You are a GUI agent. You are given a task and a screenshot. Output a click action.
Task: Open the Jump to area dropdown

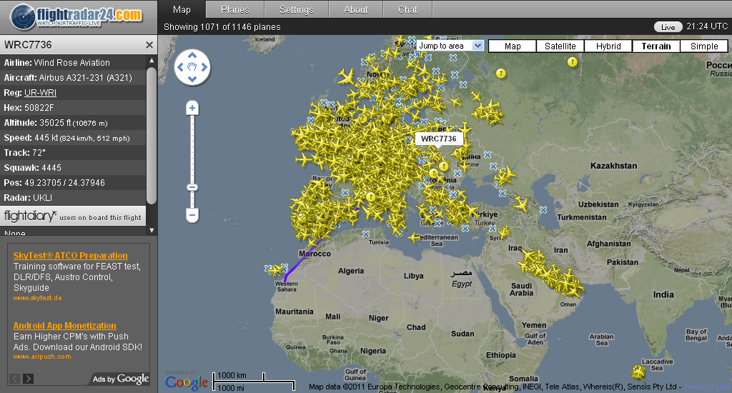450,46
